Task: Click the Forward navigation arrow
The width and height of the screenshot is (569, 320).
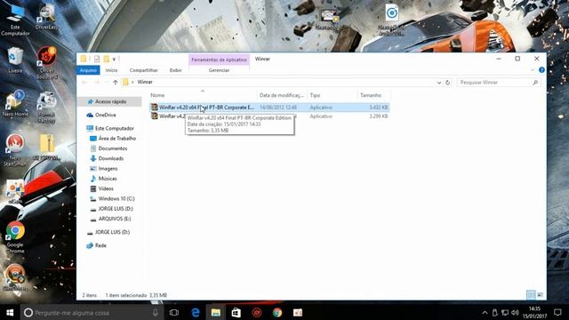Action: coord(97,83)
